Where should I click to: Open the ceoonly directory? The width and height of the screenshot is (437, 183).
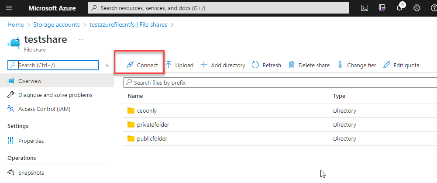tap(147, 111)
